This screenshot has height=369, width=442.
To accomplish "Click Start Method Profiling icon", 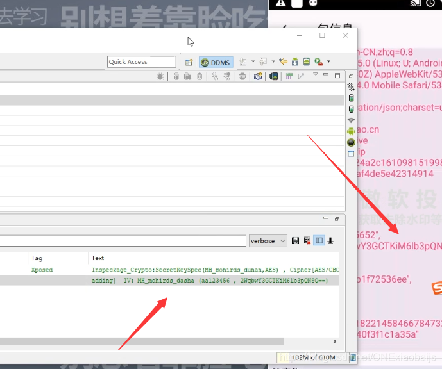I will pos(226,76).
